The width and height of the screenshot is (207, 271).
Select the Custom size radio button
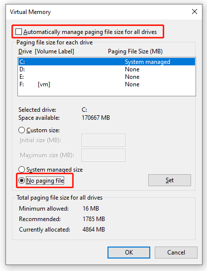click(x=22, y=130)
